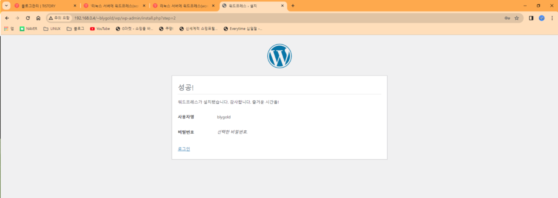The image size is (558, 198).
Task: Switch to the 블로그관리 | TISTORY tab
Action: tap(45, 6)
